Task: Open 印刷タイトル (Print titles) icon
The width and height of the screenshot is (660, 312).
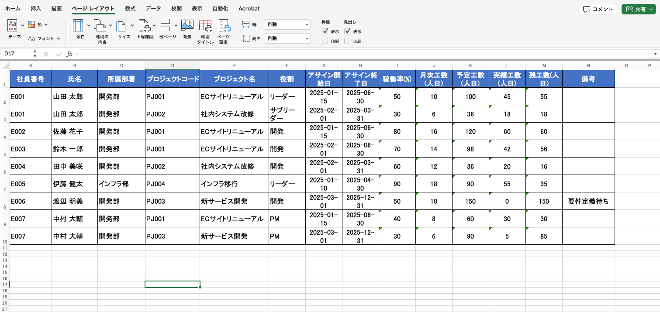Action: 205,26
